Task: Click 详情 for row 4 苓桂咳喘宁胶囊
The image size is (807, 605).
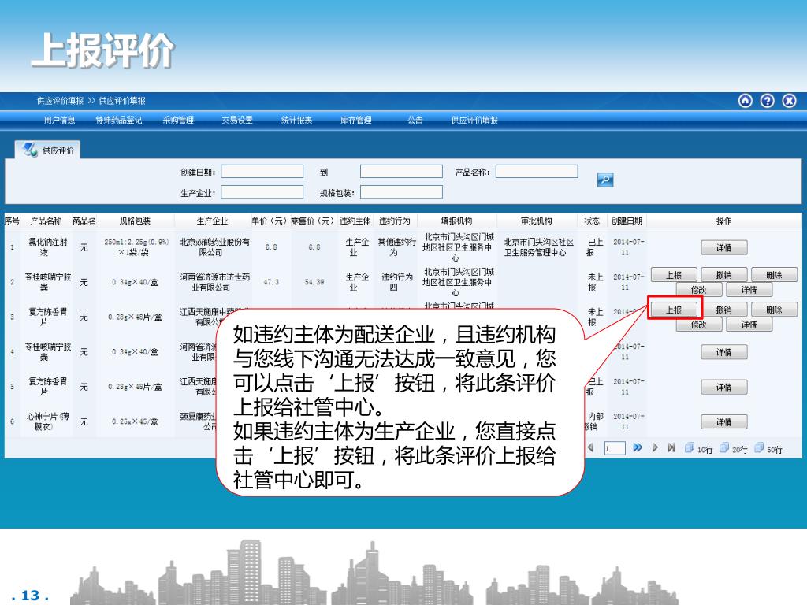Action: 723,352
